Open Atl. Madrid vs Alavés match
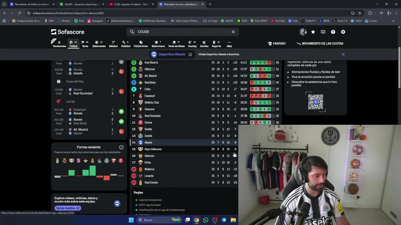The width and height of the screenshot is (401, 225). point(89,132)
